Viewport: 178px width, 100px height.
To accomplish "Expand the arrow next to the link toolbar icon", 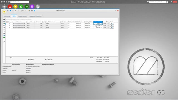I will 23,11.
